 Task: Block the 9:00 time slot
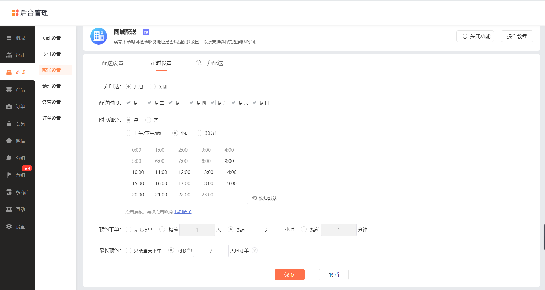[229, 161]
